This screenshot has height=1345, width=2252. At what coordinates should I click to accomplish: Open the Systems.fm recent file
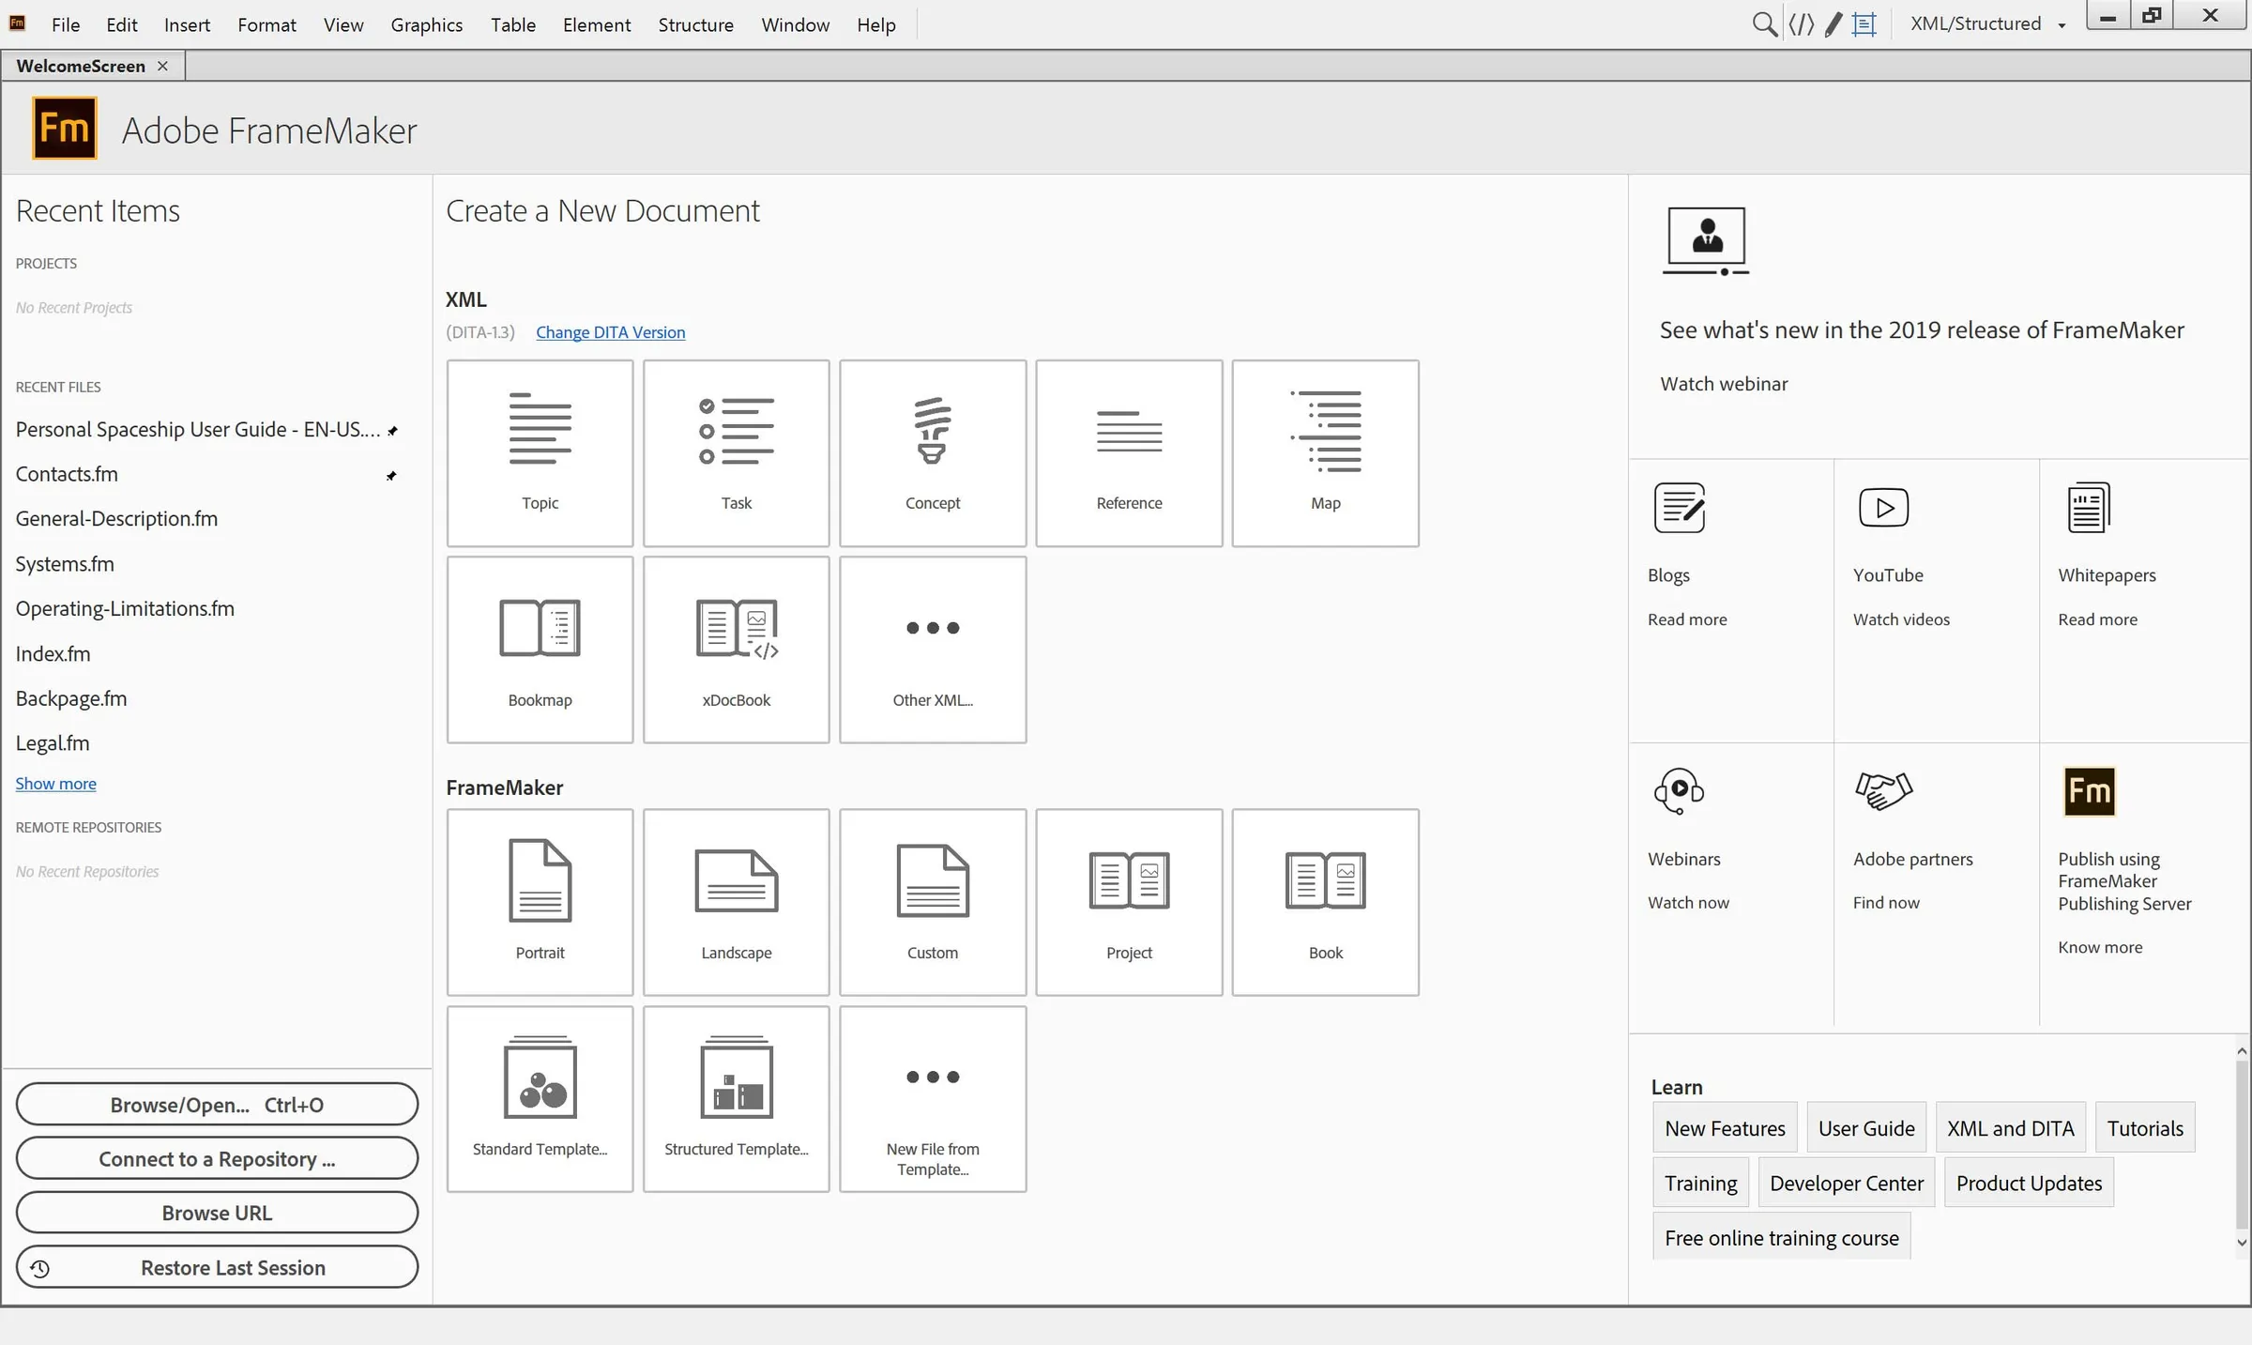click(64, 563)
